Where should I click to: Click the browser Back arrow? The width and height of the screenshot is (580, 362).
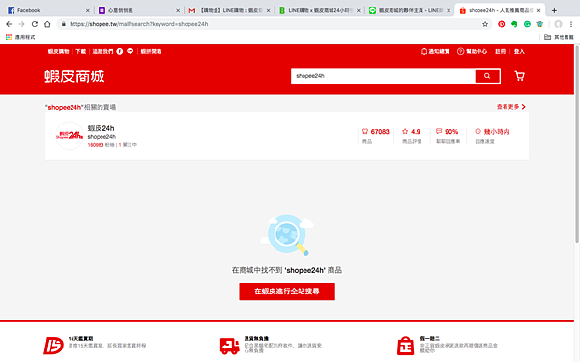[x=9, y=24]
